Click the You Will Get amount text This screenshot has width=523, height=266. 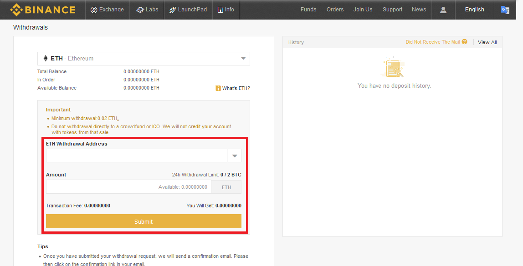tap(214, 206)
